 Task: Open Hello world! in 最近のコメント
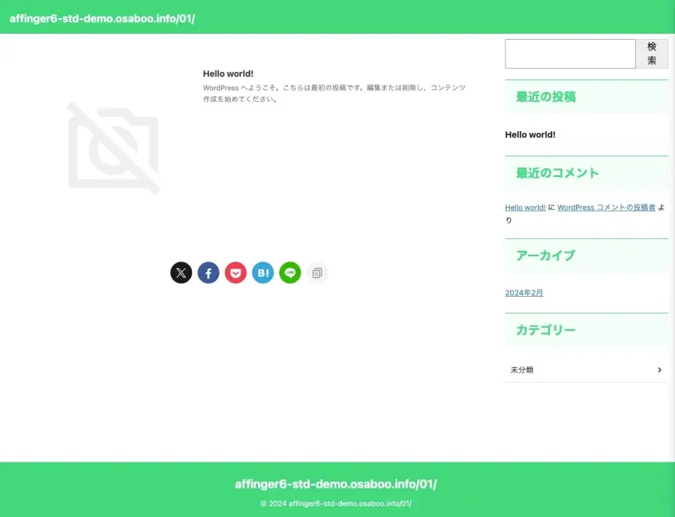523,208
